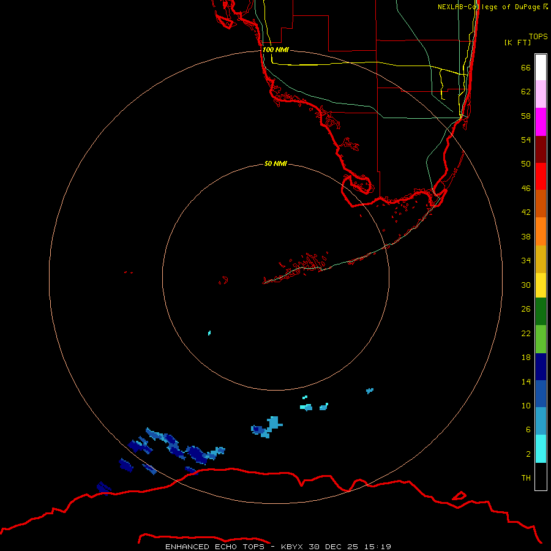Click the light green legend swatch

(541, 339)
